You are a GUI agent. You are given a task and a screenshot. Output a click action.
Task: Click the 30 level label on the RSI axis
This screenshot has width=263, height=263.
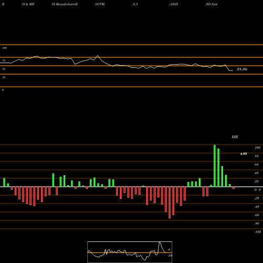pyautogui.click(x=4, y=77)
